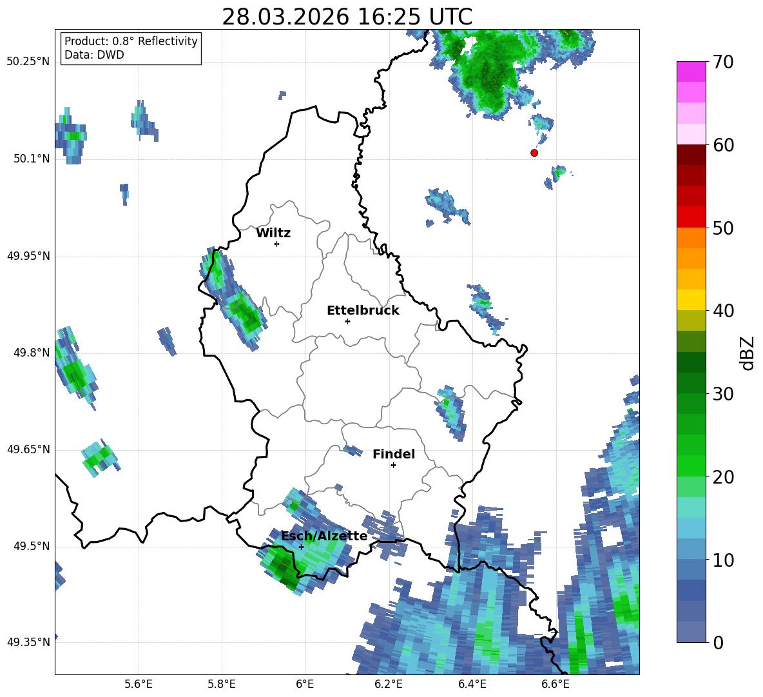Screen dimensions: 763x697
Task: Click the 49.95°N latitude label
Action: tap(28, 256)
